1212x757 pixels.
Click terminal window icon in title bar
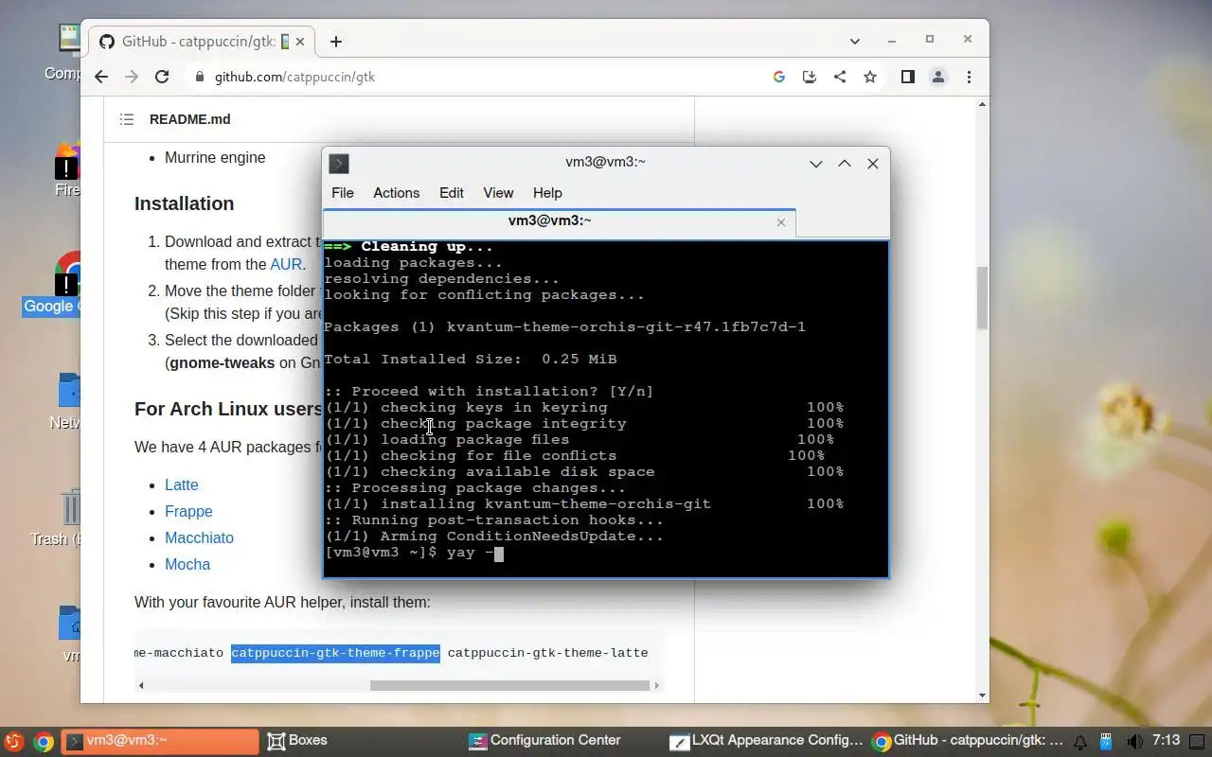(x=339, y=164)
